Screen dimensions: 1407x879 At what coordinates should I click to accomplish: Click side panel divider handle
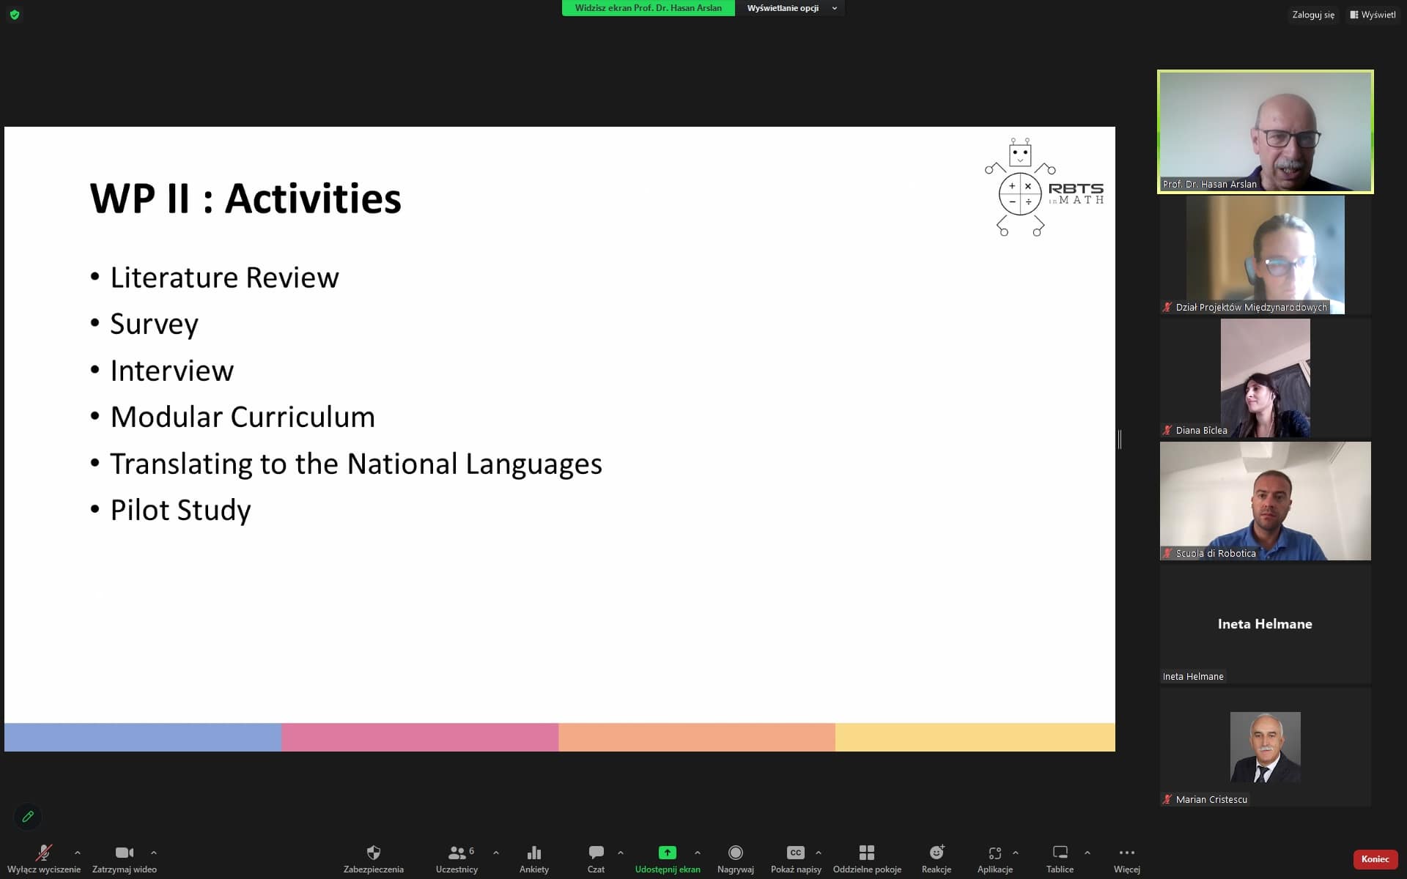tap(1120, 439)
